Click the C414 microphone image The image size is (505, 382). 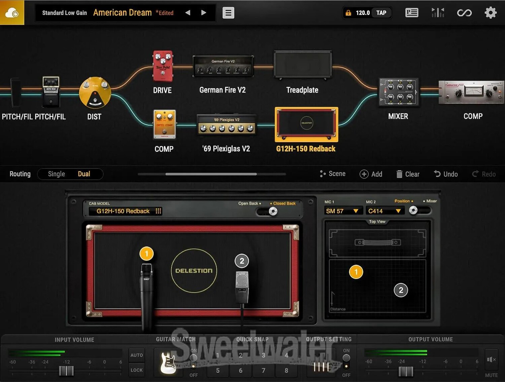[x=242, y=288]
